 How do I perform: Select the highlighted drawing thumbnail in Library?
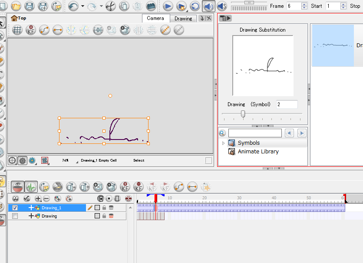[333, 45]
